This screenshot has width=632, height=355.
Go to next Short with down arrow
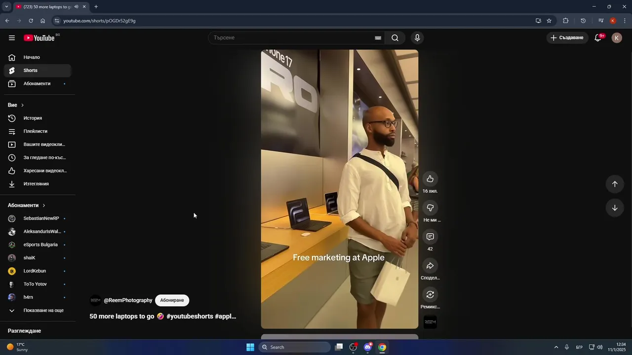[x=615, y=208]
